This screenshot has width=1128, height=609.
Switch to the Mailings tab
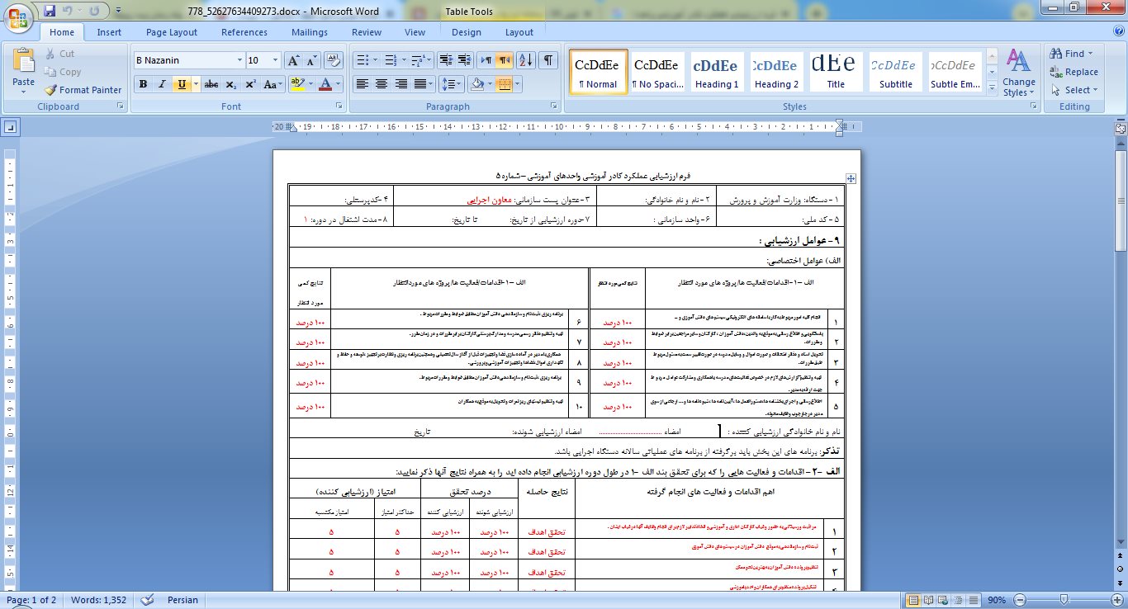click(x=310, y=32)
